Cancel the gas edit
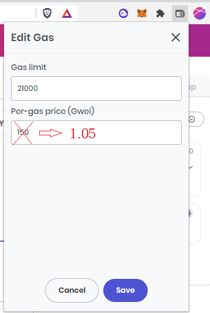This screenshot has width=210, height=313. point(72,290)
